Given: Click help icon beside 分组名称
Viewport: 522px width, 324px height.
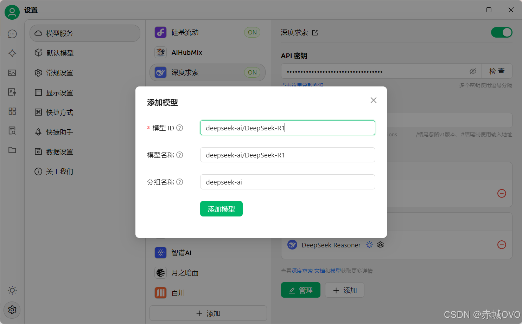Looking at the screenshot, I should (x=179, y=182).
